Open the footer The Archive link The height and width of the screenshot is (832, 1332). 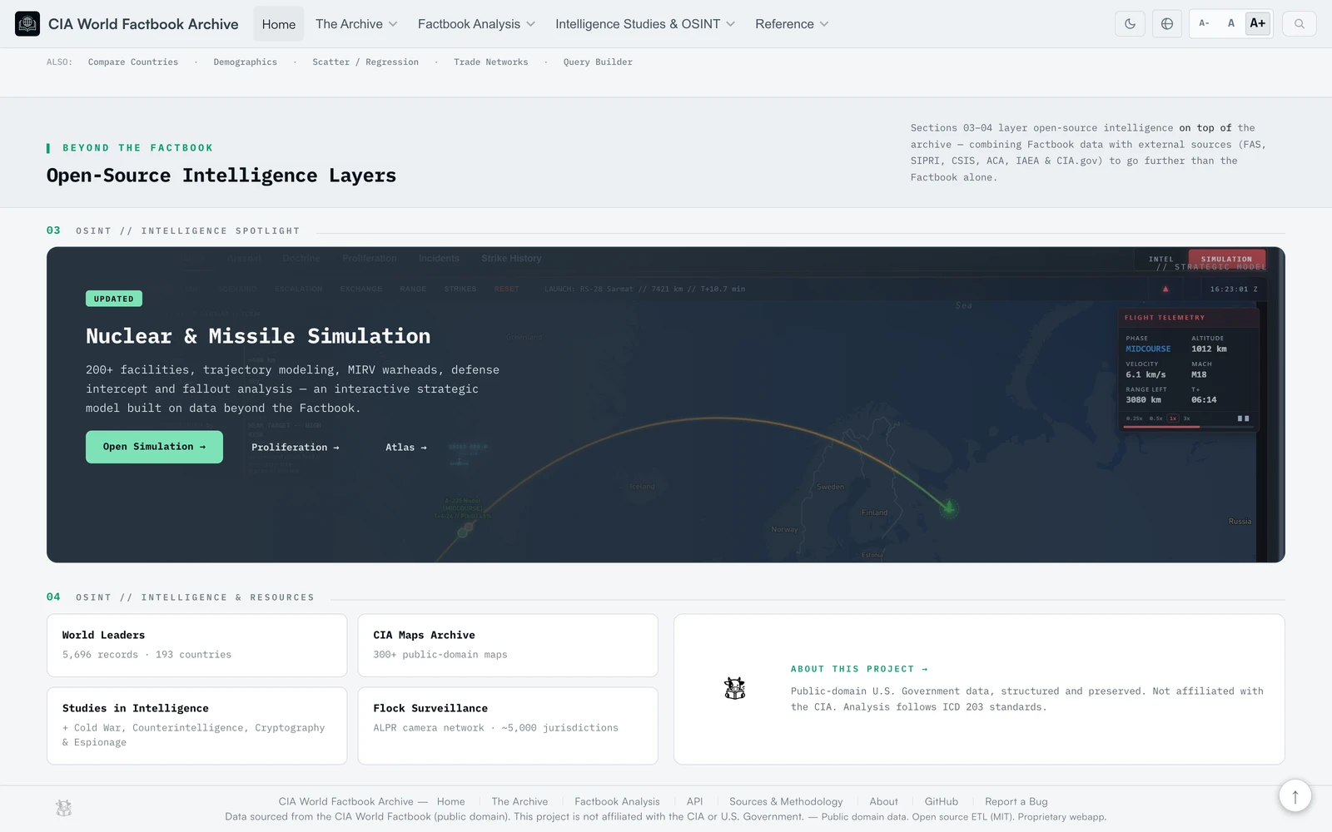[x=519, y=802]
